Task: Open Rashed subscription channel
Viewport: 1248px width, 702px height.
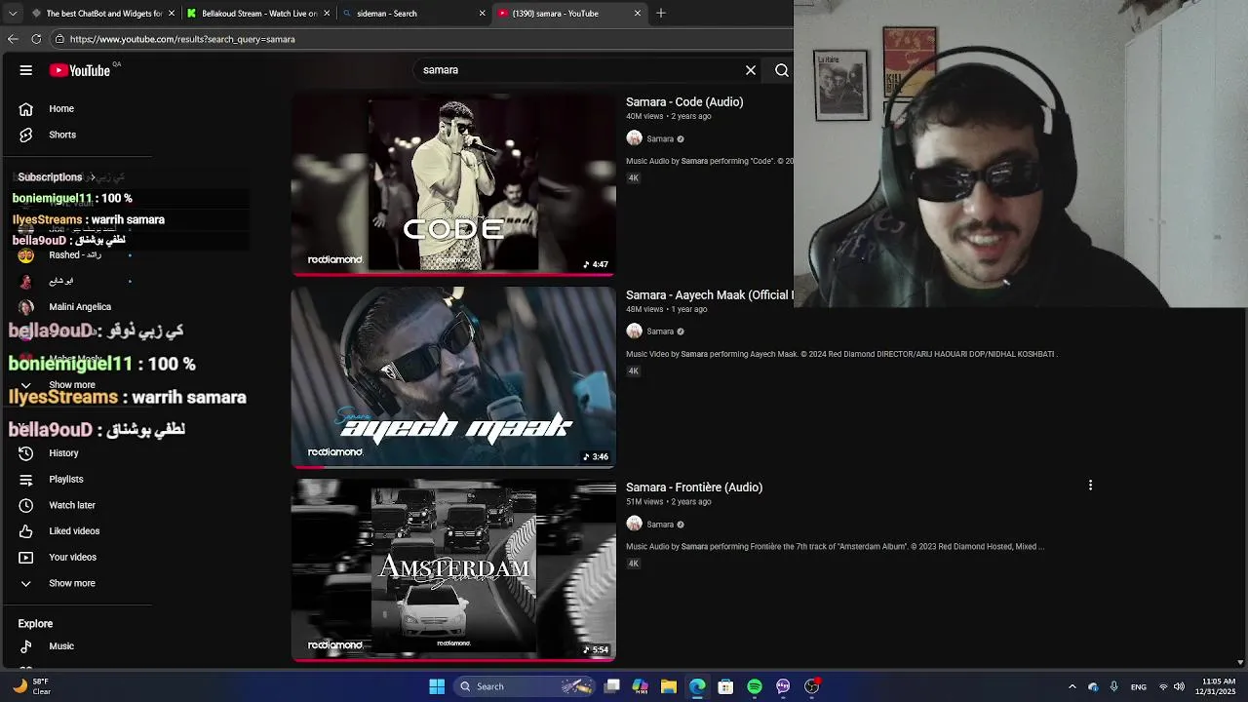Action: pyautogui.click(x=76, y=255)
